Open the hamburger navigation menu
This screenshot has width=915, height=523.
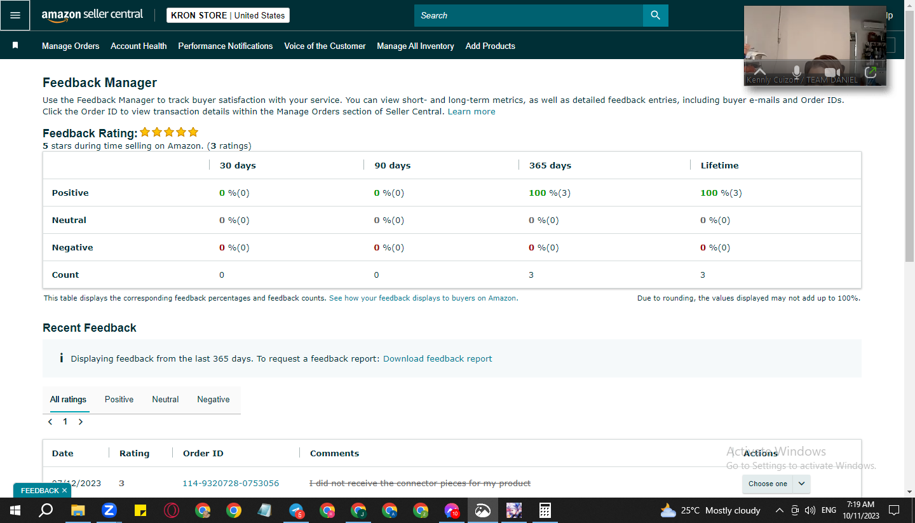pos(15,15)
